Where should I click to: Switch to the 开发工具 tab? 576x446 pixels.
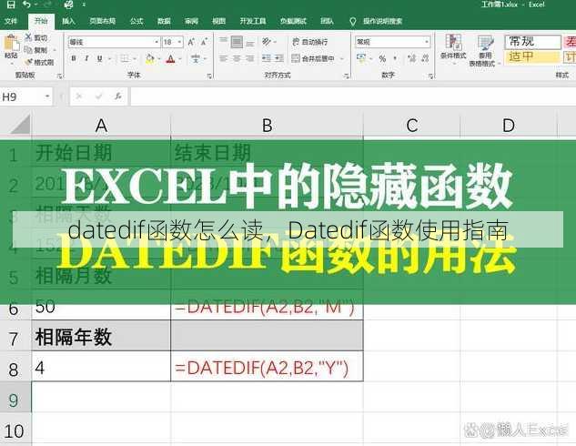253,21
